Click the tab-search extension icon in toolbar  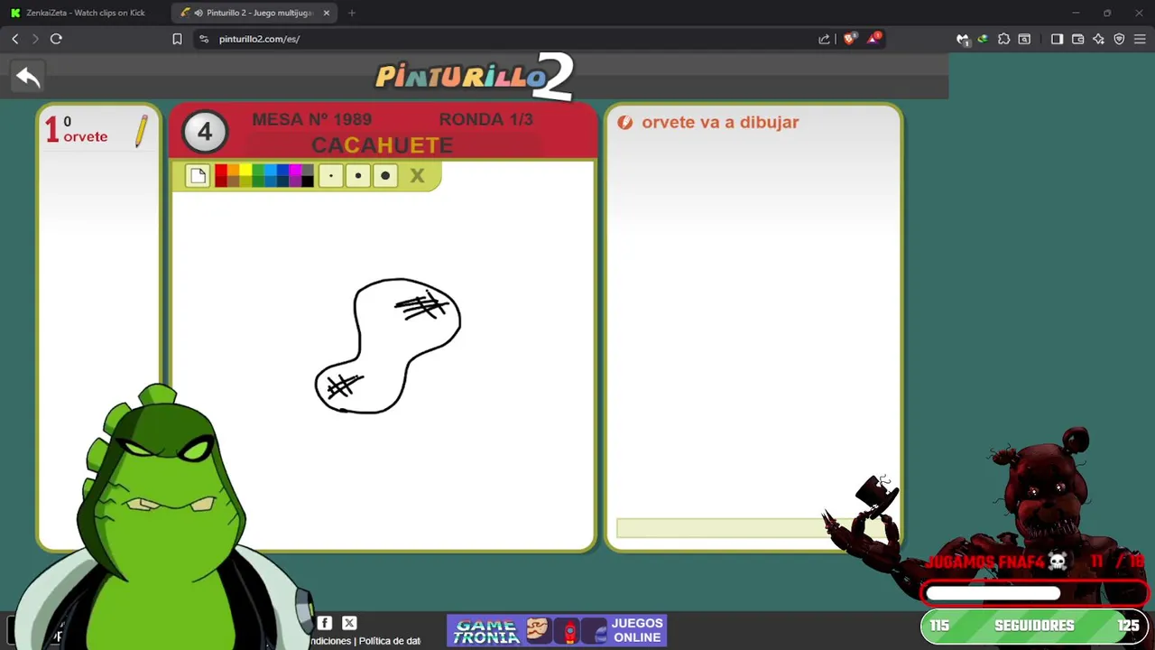coord(1024,39)
